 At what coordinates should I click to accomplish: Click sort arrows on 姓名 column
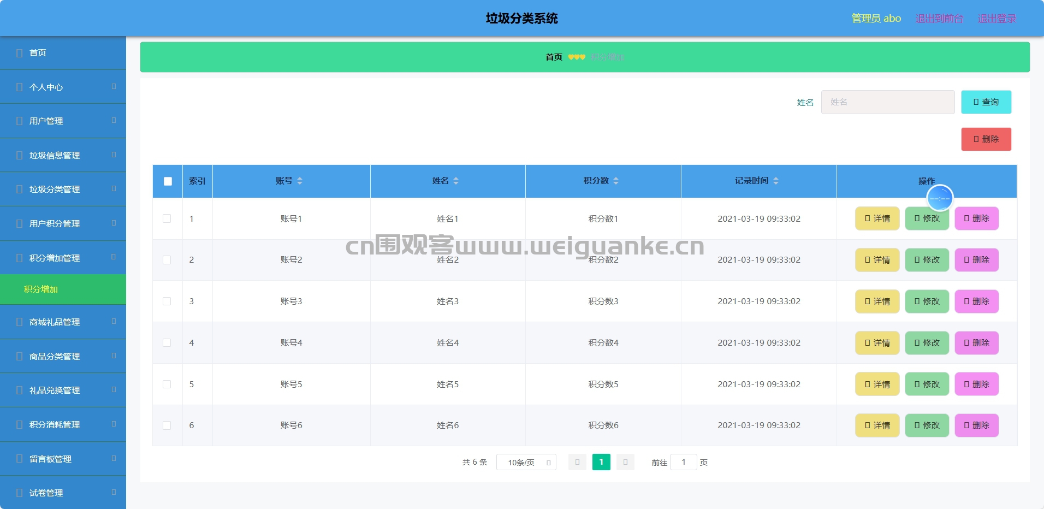456,181
